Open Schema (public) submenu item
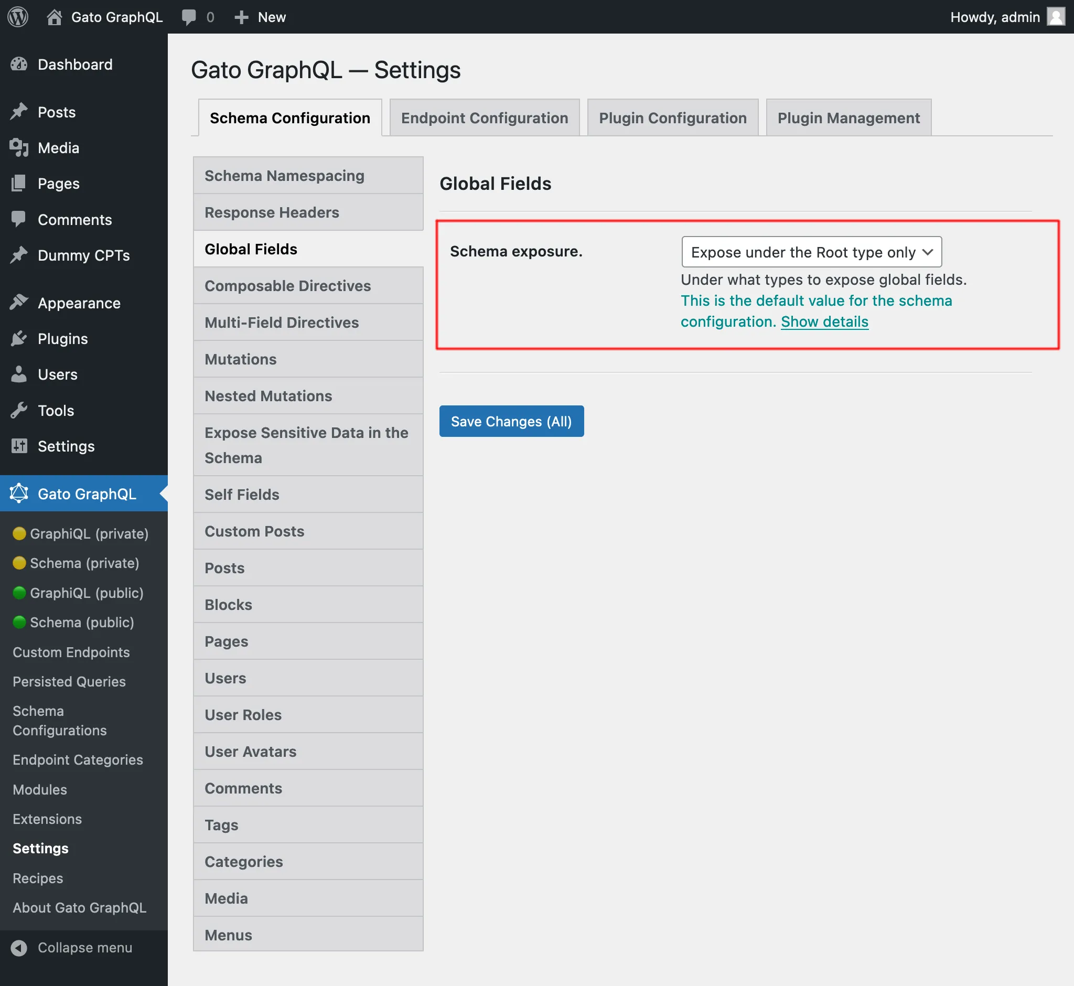Image resolution: width=1074 pixels, height=986 pixels. pos(82,622)
